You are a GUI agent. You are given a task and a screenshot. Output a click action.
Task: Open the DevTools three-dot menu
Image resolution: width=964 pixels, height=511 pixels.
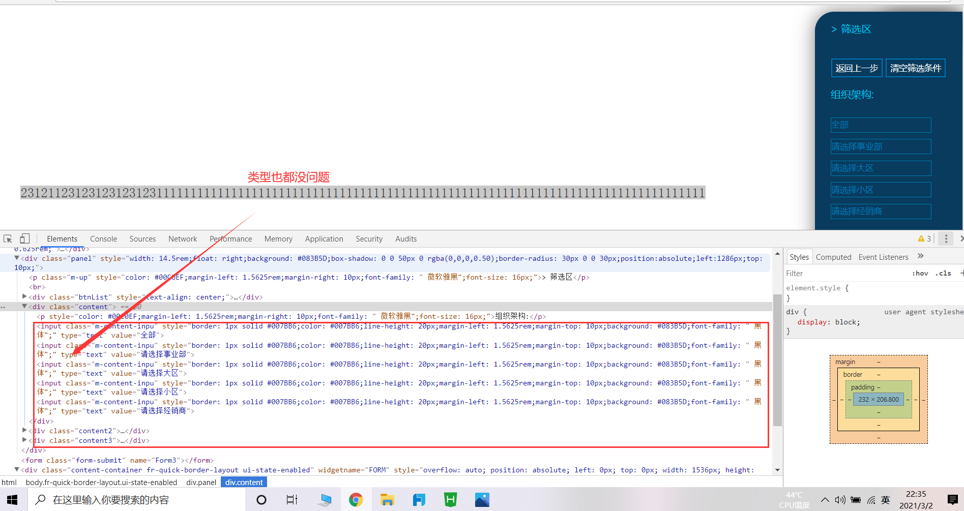pos(946,238)
